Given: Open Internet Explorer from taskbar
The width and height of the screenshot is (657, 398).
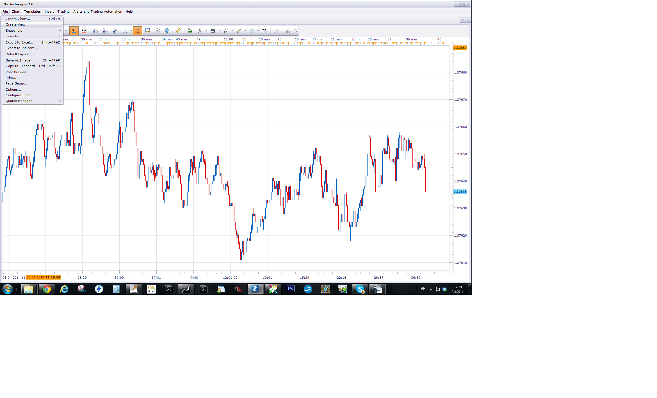Looking at the screenshot, I should pos(64,289).
